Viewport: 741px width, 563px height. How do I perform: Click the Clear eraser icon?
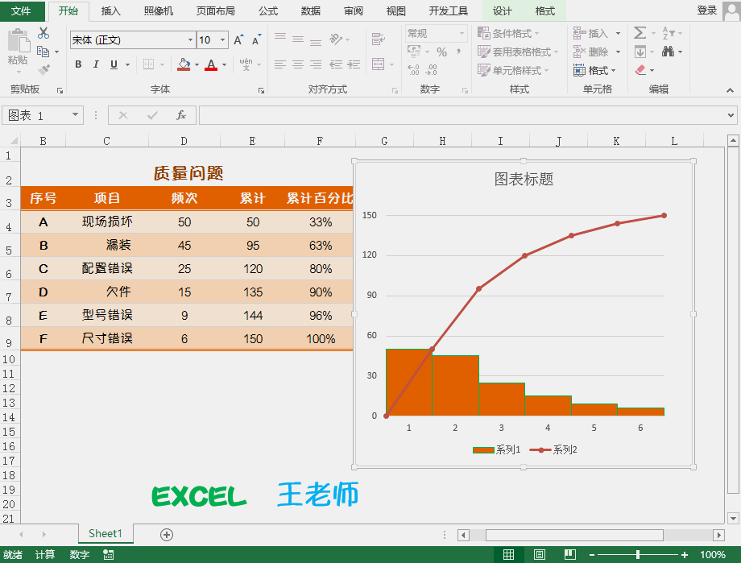coord(640,70)
